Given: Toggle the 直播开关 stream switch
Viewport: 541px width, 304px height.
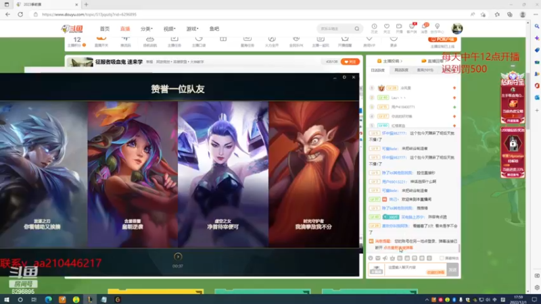Looking at the screenshot, I should tap(101, 41).
